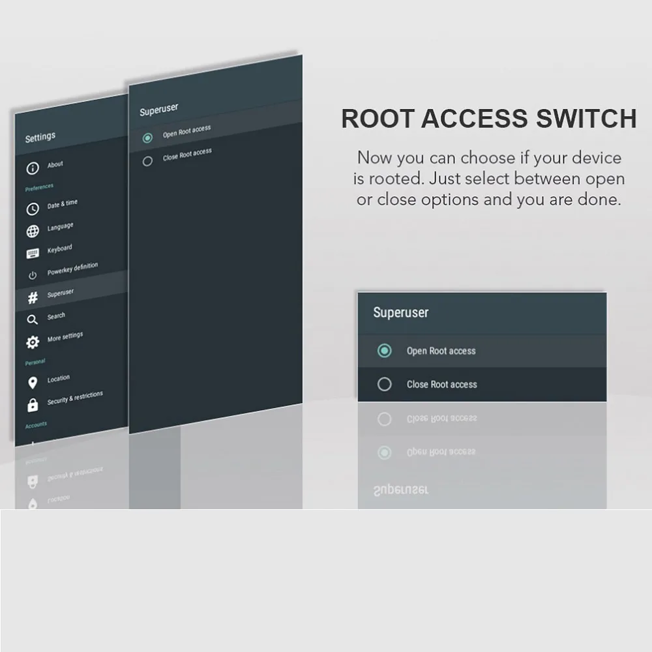
Task: Click the Preferences section header
Action: (x=39, y=187)
